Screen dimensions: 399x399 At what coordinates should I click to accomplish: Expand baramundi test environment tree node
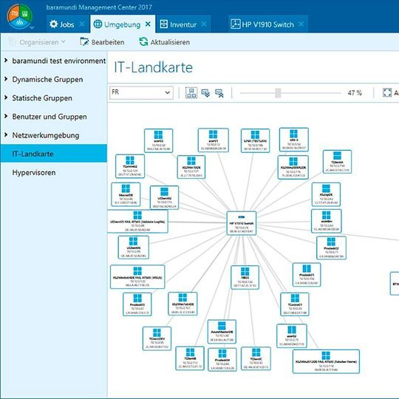coord(6,61)
